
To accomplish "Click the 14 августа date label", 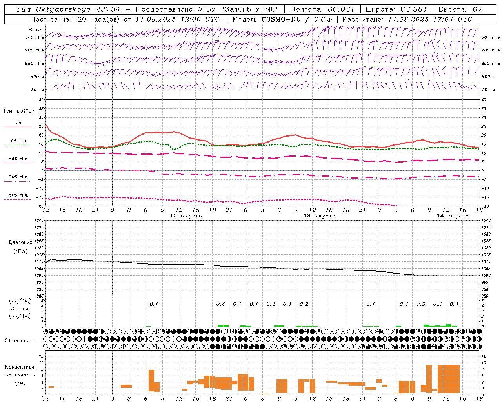I will click(x=453, y=216).
